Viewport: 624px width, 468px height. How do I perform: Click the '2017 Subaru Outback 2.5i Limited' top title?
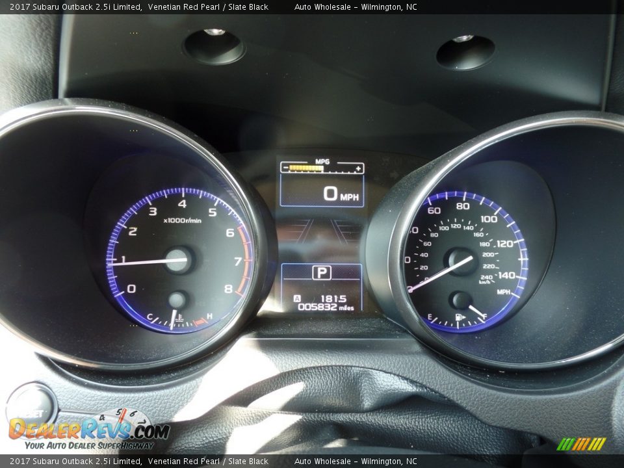tap(75, 7)
